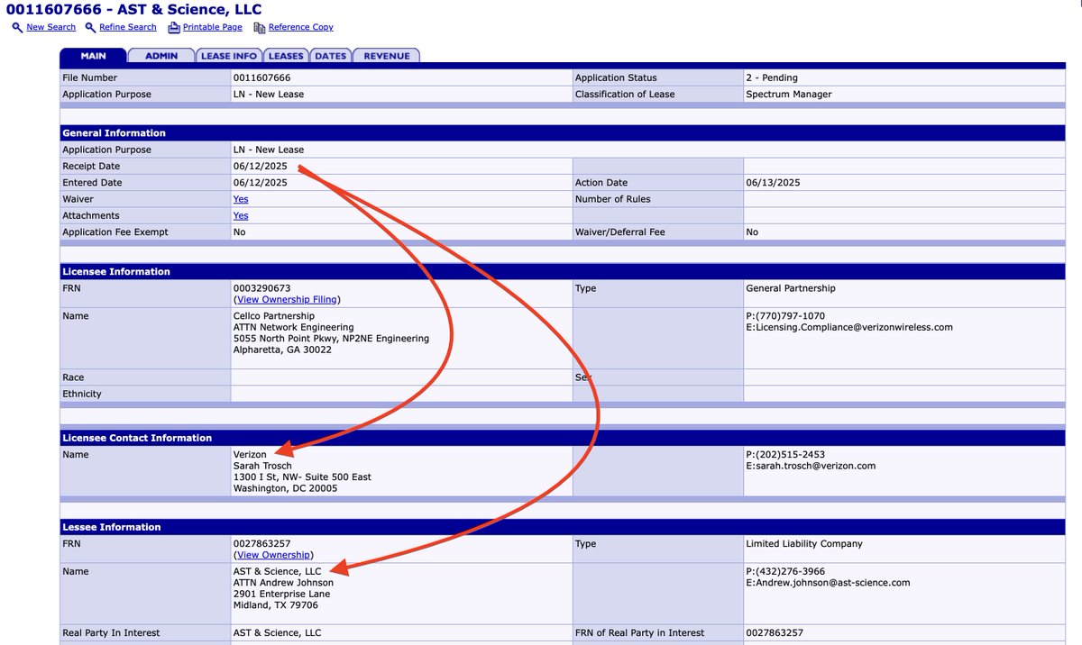Open View Ownership Filing for the licensee
The height and width of the screenshot is (645, 1082).
(x=287, y=299)
